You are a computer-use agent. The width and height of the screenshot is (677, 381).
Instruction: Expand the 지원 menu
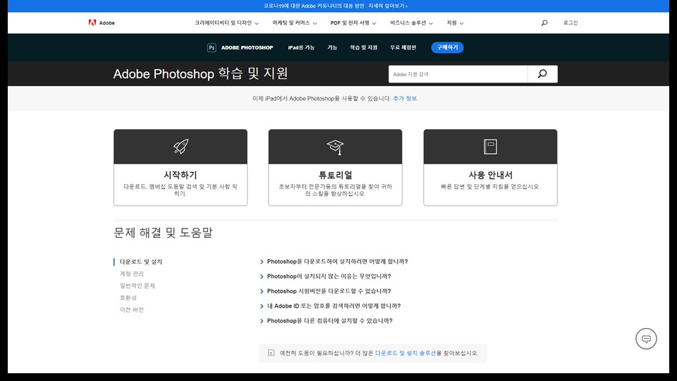[x=455, y=23]
